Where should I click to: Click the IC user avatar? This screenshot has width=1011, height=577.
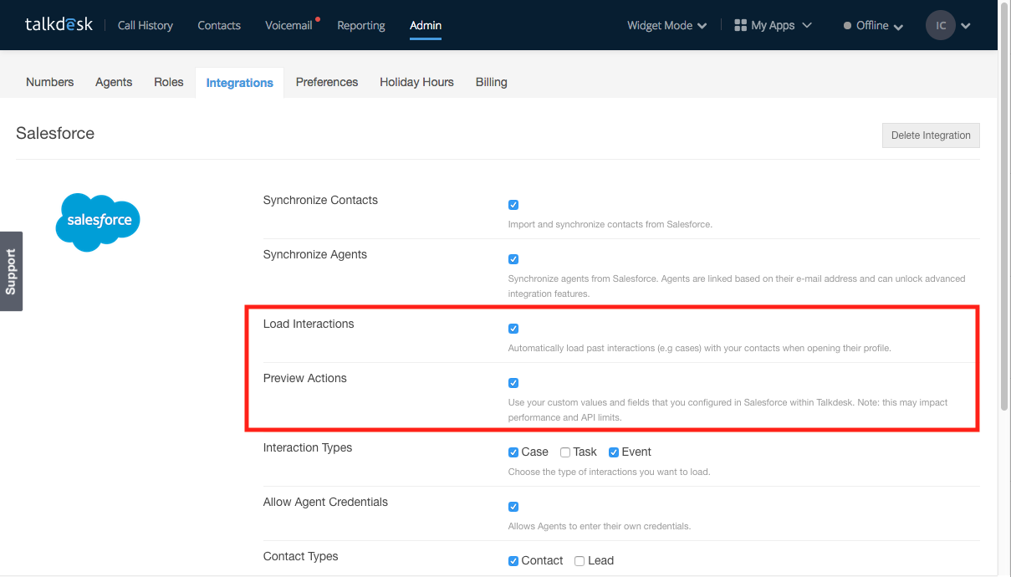pos(941,25)
